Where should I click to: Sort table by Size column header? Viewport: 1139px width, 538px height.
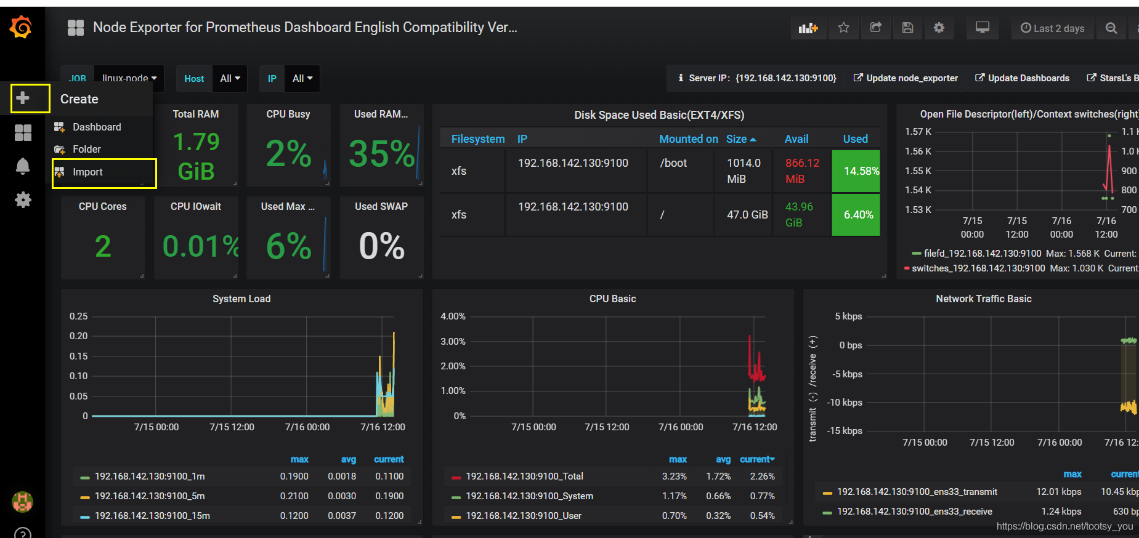click(741, 139)
